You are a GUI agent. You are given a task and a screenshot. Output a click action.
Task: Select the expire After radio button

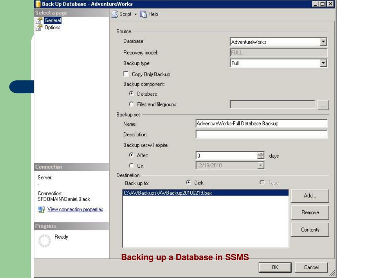pos(132,155)
